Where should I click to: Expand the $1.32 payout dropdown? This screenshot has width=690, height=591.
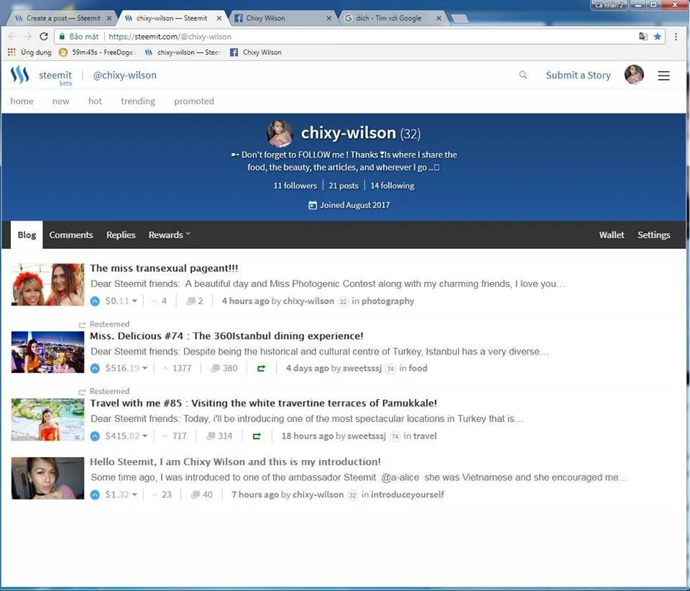pos(134,495)
